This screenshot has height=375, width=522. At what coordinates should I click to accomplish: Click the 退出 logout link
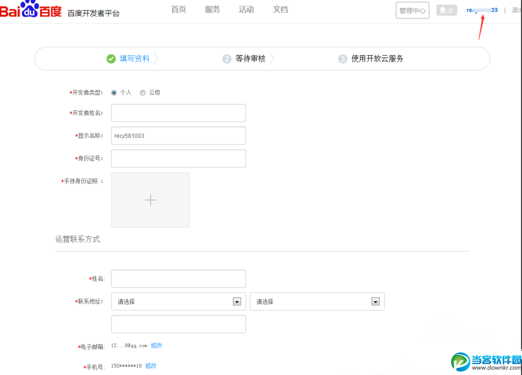(517, 10)
